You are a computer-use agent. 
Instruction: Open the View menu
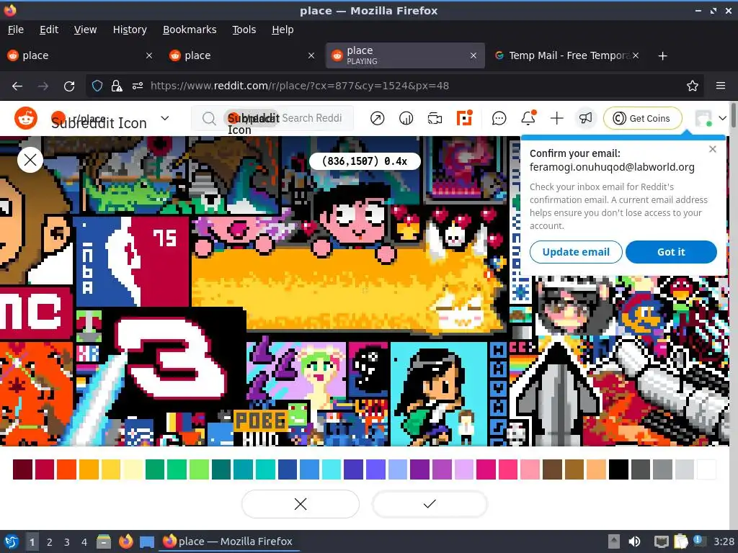pos(85,30)
